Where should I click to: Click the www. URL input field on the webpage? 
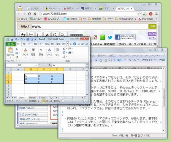90,27
